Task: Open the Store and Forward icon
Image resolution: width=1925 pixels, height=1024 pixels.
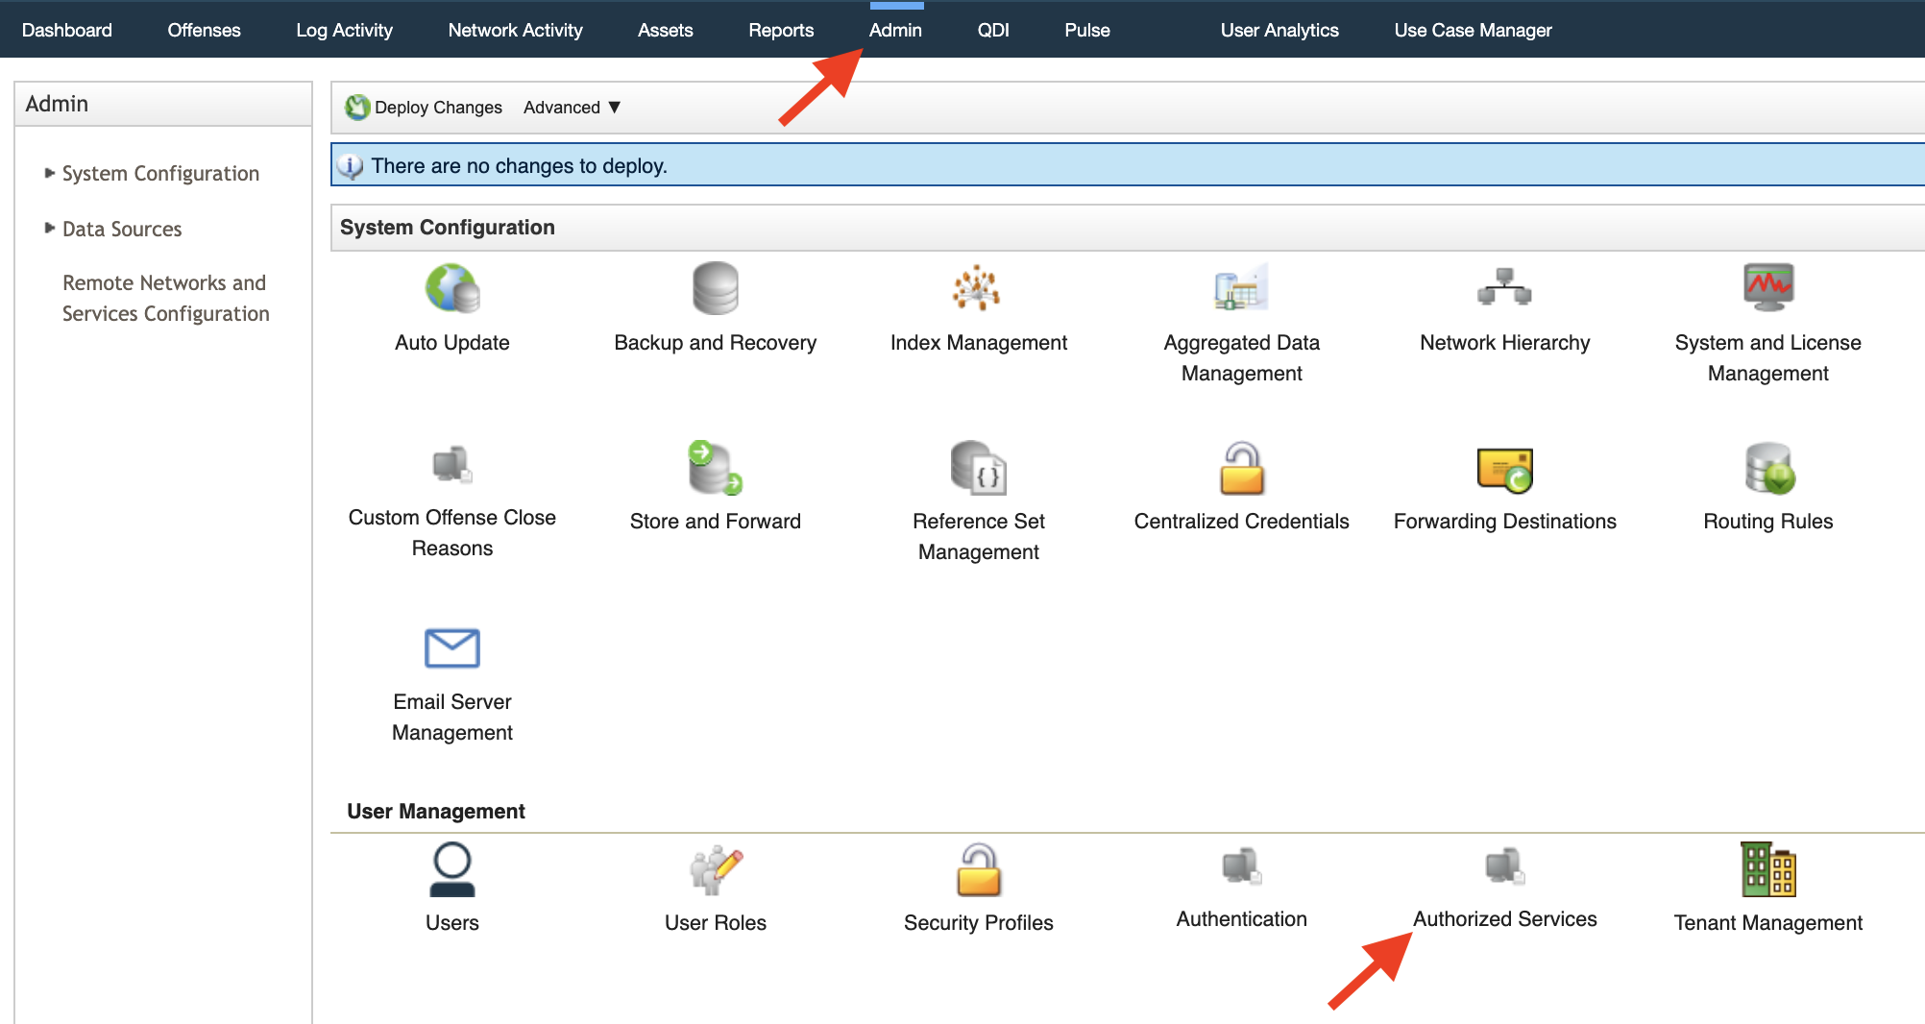Action: click(x=716, y=467)
